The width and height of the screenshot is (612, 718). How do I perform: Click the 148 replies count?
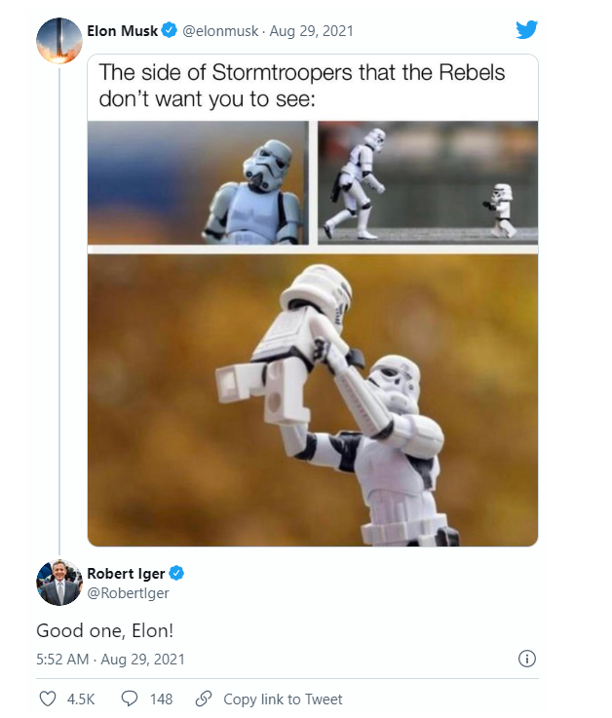(x=160, y=699)
